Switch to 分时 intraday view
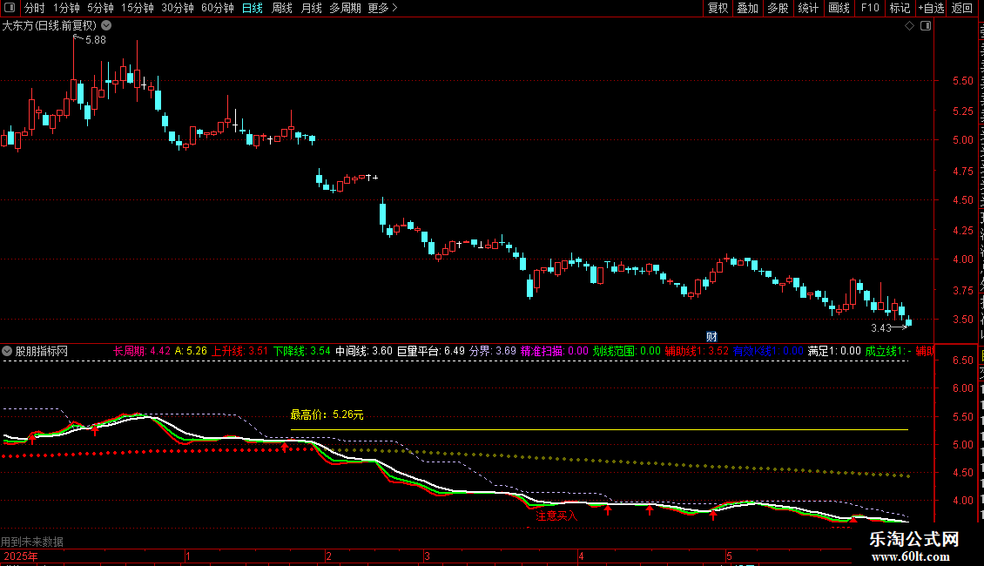984x566 pixels. 35,8
